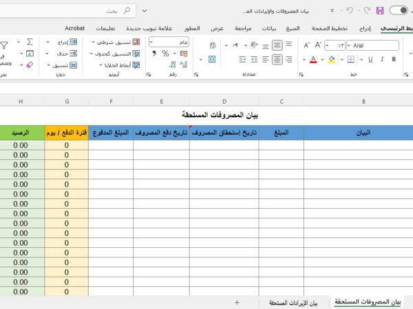The height and width of the screenshot is (309, 413).
Task: Expand the merge and center dropdown arrow
Action: [x=201, y=60]
